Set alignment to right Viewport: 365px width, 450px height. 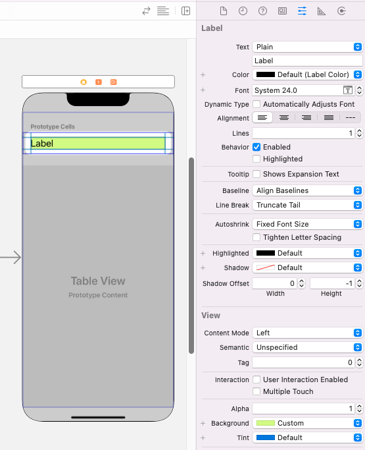coord(306,118)
